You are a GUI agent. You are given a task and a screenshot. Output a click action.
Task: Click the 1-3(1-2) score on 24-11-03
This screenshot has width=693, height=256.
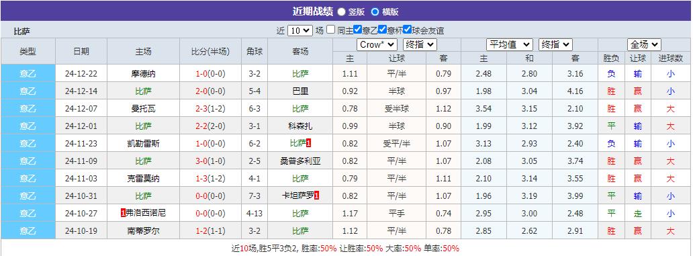(210, 179)
